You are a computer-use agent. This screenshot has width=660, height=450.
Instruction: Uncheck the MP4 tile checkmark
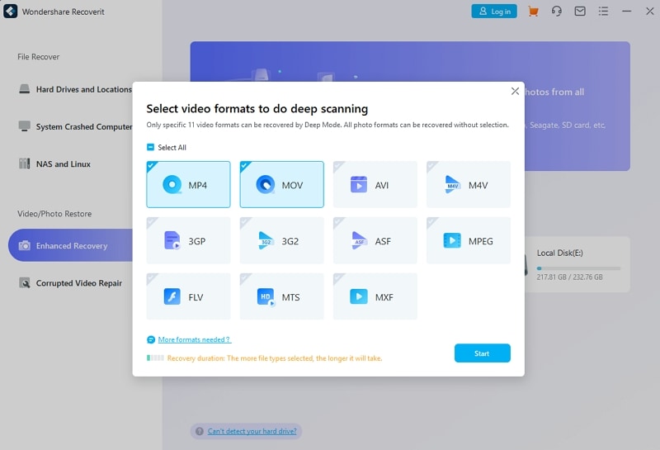tap(151, 166)
